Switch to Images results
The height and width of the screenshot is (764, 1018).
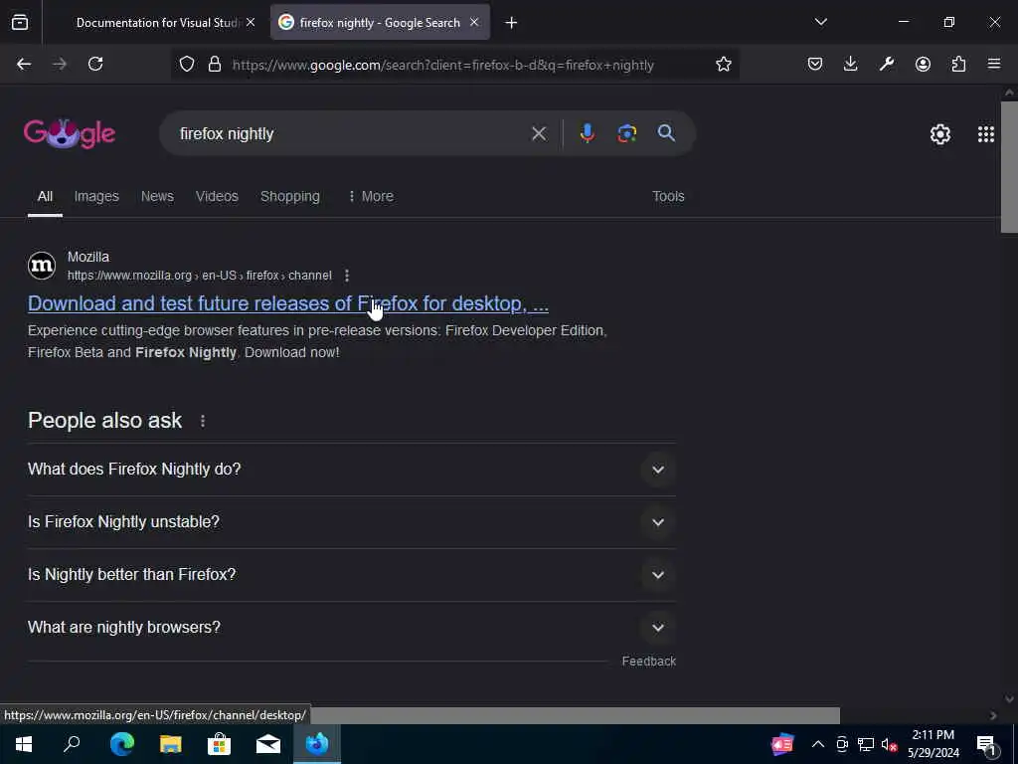pyautogui.click(x=96, y=196)
